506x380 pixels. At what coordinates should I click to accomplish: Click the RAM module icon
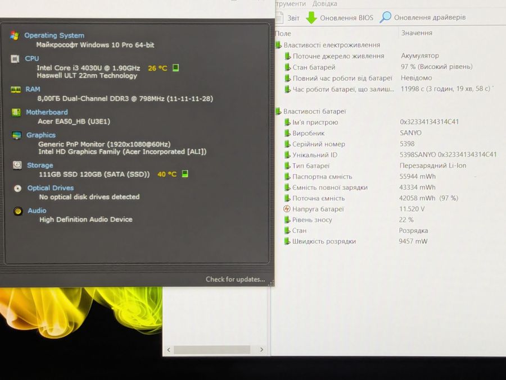point(16,89)
